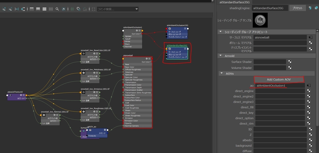Image resolution: width=319 pixels, height=153 pixels.
Task: Click the rearrange graph toolbar icon
Action: tap(17, 9)
